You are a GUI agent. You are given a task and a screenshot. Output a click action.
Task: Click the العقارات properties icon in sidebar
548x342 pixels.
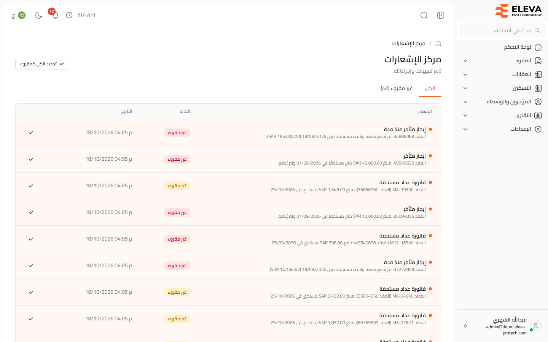(x=538, y=74)
